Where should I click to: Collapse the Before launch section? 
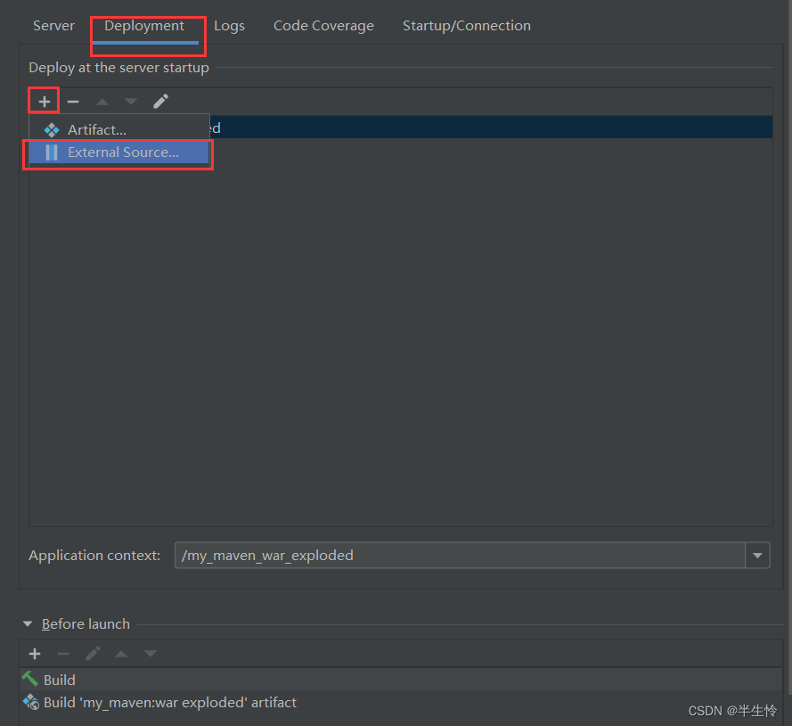(x=28, y=623)
